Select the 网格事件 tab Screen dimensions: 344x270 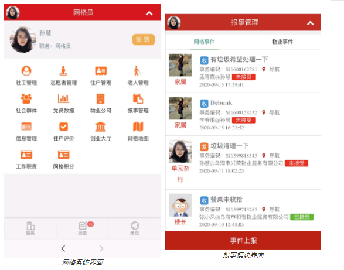coord(204,42)
